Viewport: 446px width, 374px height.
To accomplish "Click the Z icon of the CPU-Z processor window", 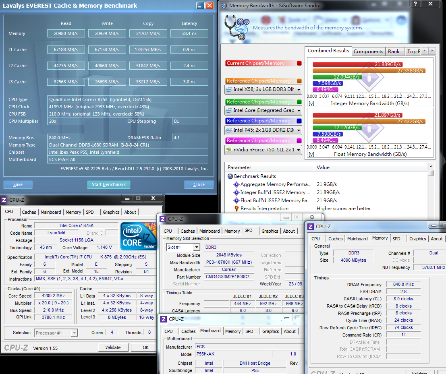I will pos(4,200).
